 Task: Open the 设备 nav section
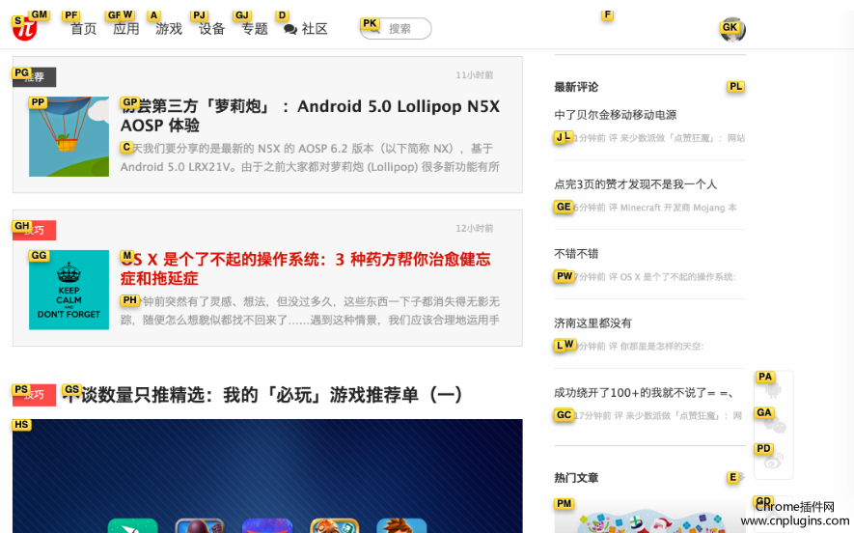click(x=211, y=29)
